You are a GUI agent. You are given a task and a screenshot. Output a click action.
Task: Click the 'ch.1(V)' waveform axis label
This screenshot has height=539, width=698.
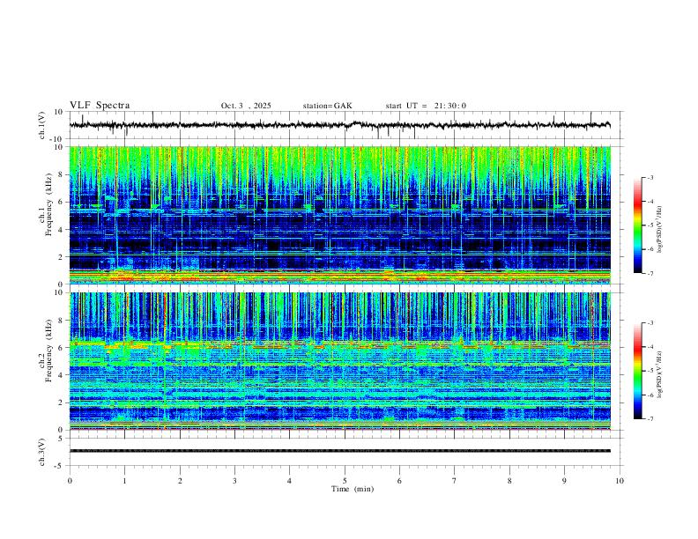(42, 125)
